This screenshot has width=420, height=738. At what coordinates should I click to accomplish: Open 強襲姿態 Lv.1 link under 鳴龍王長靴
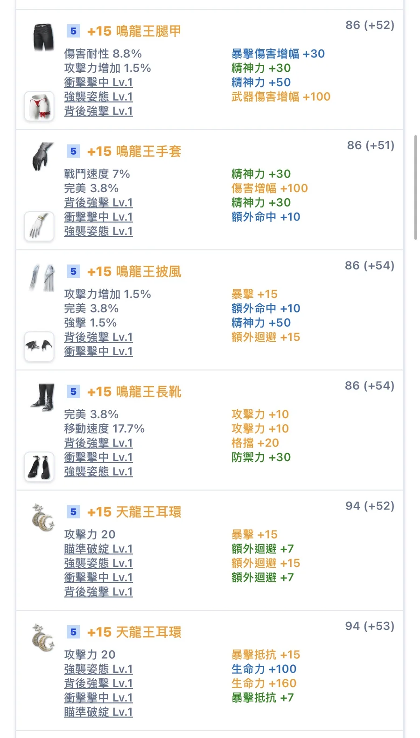pos(98,472)
